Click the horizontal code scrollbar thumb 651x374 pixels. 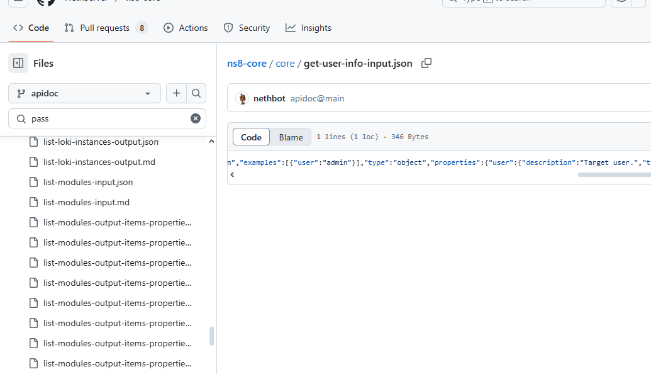(615, 175)
